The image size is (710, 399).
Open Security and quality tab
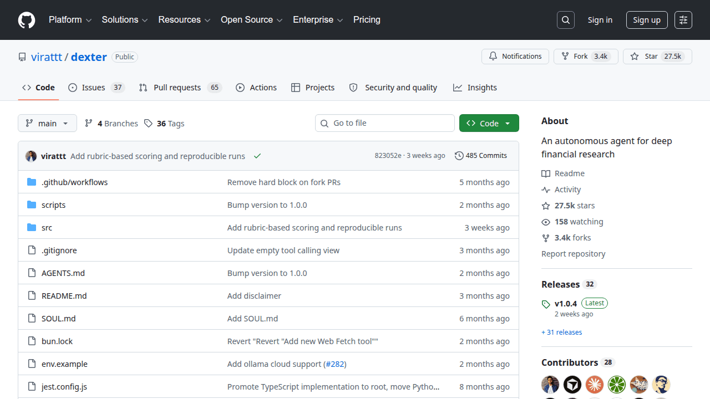(x=393, y=88)
